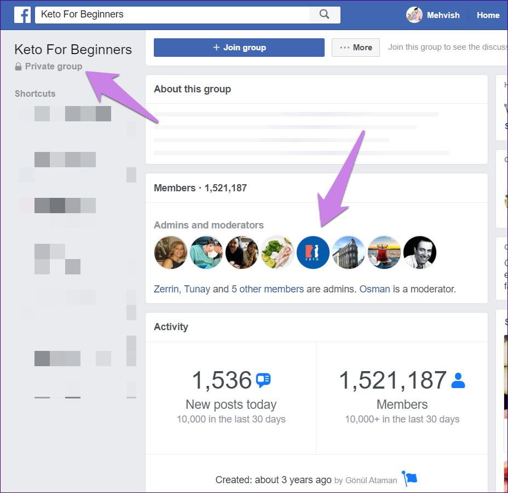
Task: Open the blue Keto logo admin avatar
Action: click(x=313, y=253)
